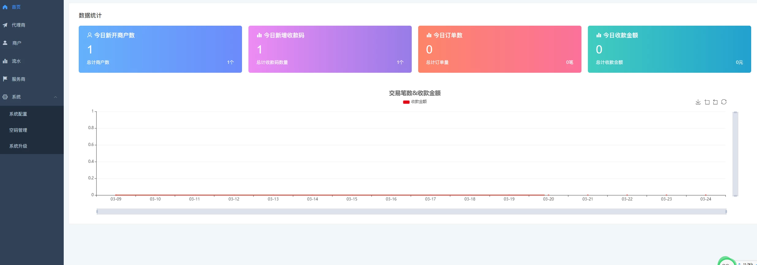Screen dimensions: 757x265
Task: Click the 03-12 x-axis date label
Action: point(234,199)
